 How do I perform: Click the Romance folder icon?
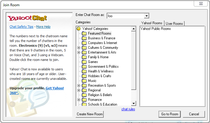[x=84, y=100]
